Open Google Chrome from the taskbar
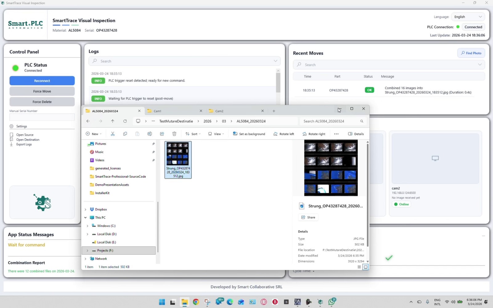Image resolution: width=493 pixels, height=308 pixels. pyautogui.click(x=196, y=302)
